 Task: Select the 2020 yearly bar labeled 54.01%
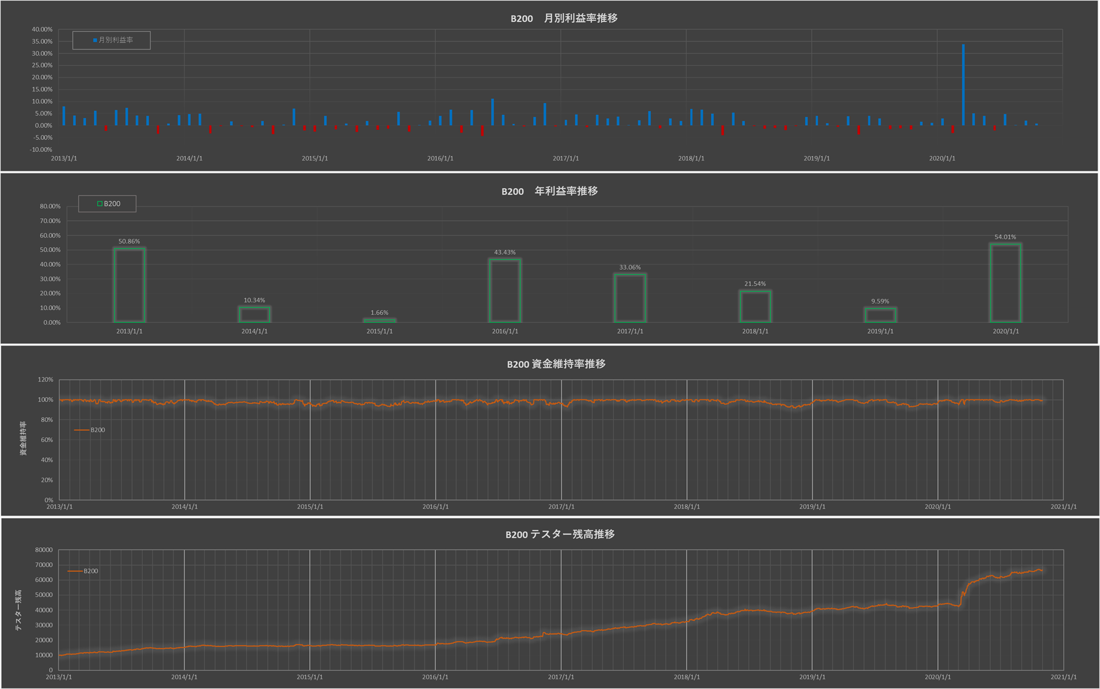pos(1005,283)
